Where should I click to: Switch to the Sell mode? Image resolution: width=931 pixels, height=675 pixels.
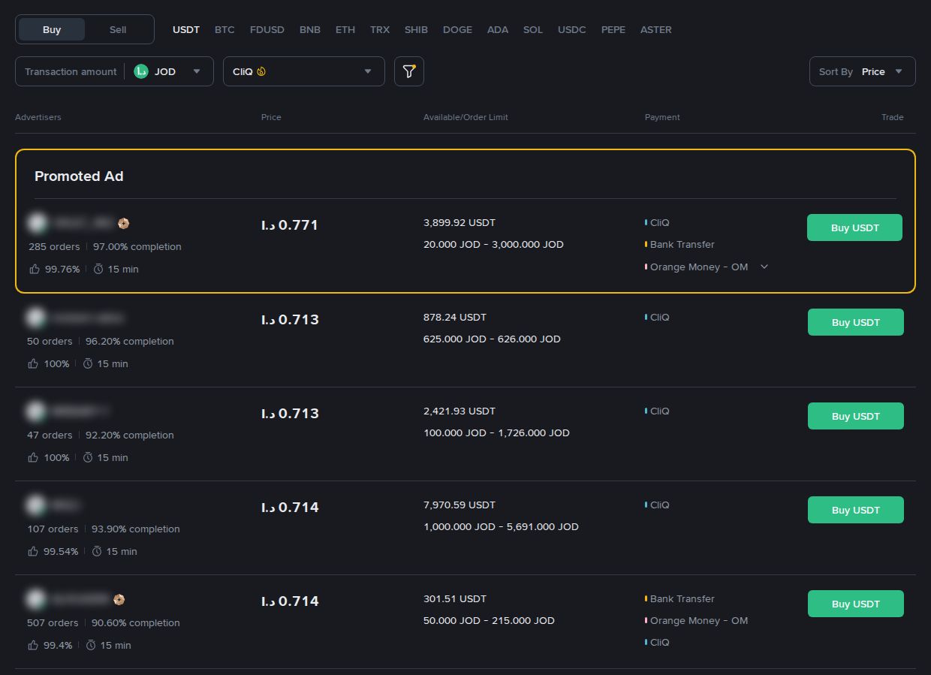point(118,29)
